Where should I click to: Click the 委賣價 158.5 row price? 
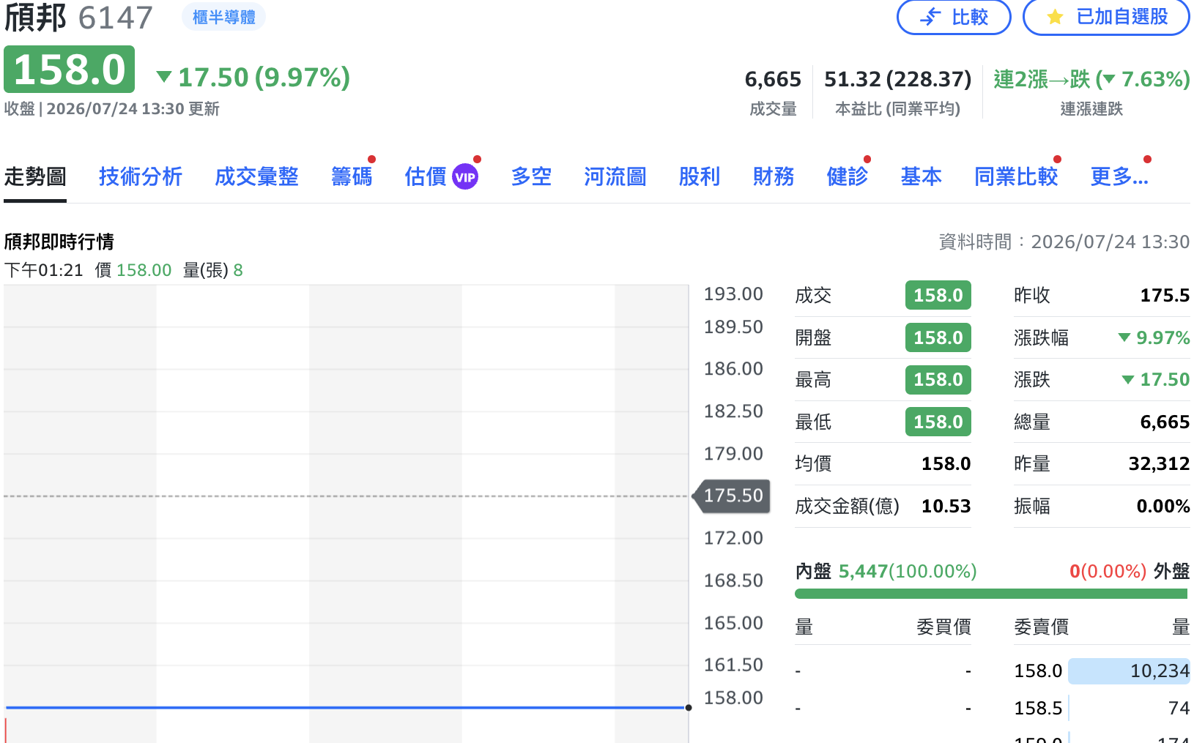tap(1038, 708)
